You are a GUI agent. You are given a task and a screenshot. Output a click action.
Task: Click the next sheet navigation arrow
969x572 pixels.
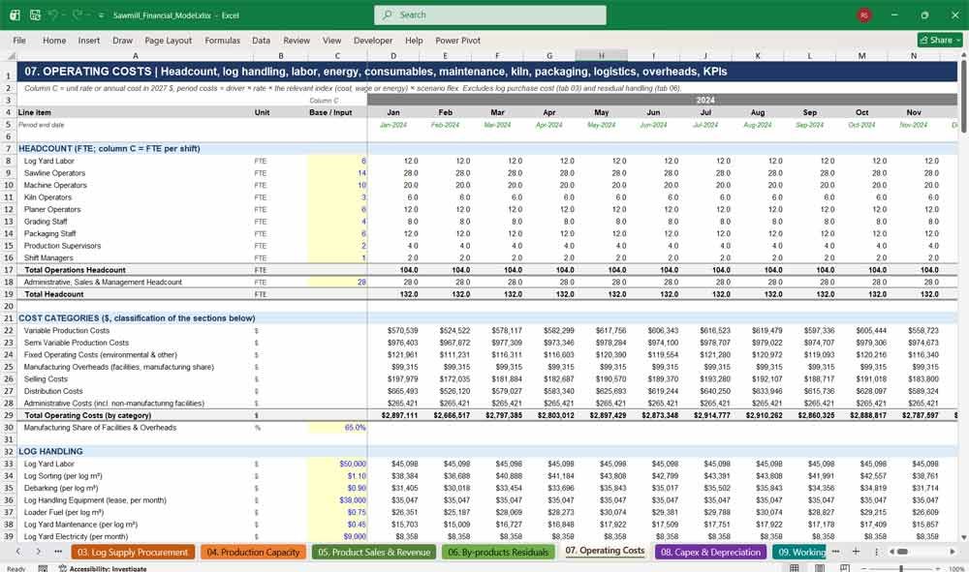pos(39,552)
